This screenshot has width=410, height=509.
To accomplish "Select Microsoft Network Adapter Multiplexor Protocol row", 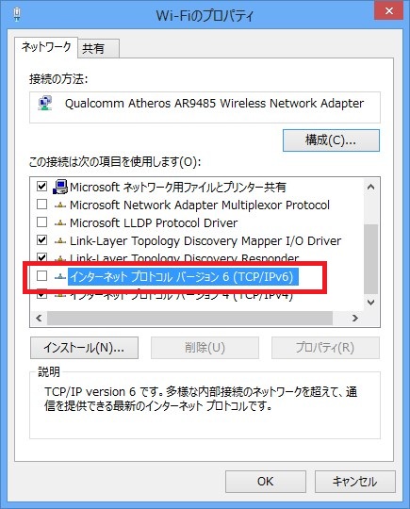I will (200, 205).
